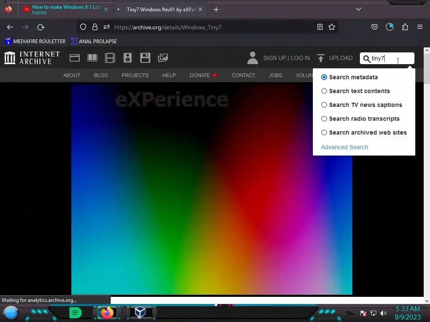Open the Internet Archive web collection icon
The height and width of the screenshot is (322, 430).
(x=75, y=58)
